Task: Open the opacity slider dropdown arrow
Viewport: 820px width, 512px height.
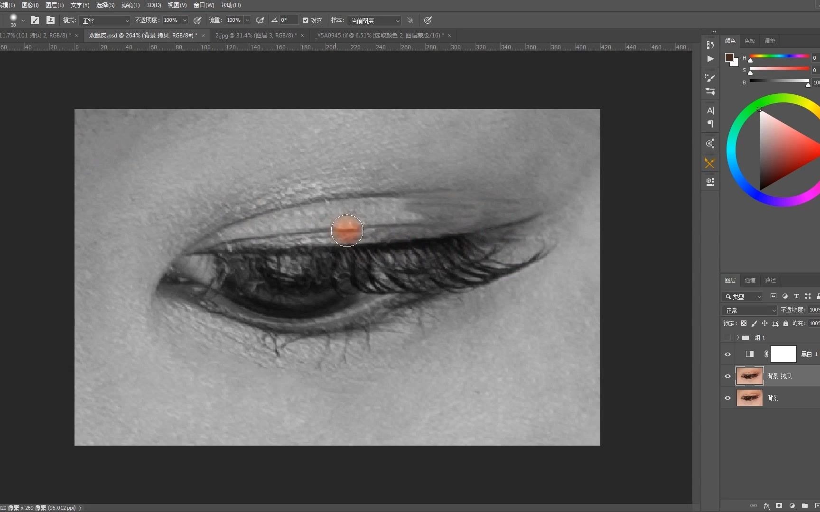Action: pos(185,20)
